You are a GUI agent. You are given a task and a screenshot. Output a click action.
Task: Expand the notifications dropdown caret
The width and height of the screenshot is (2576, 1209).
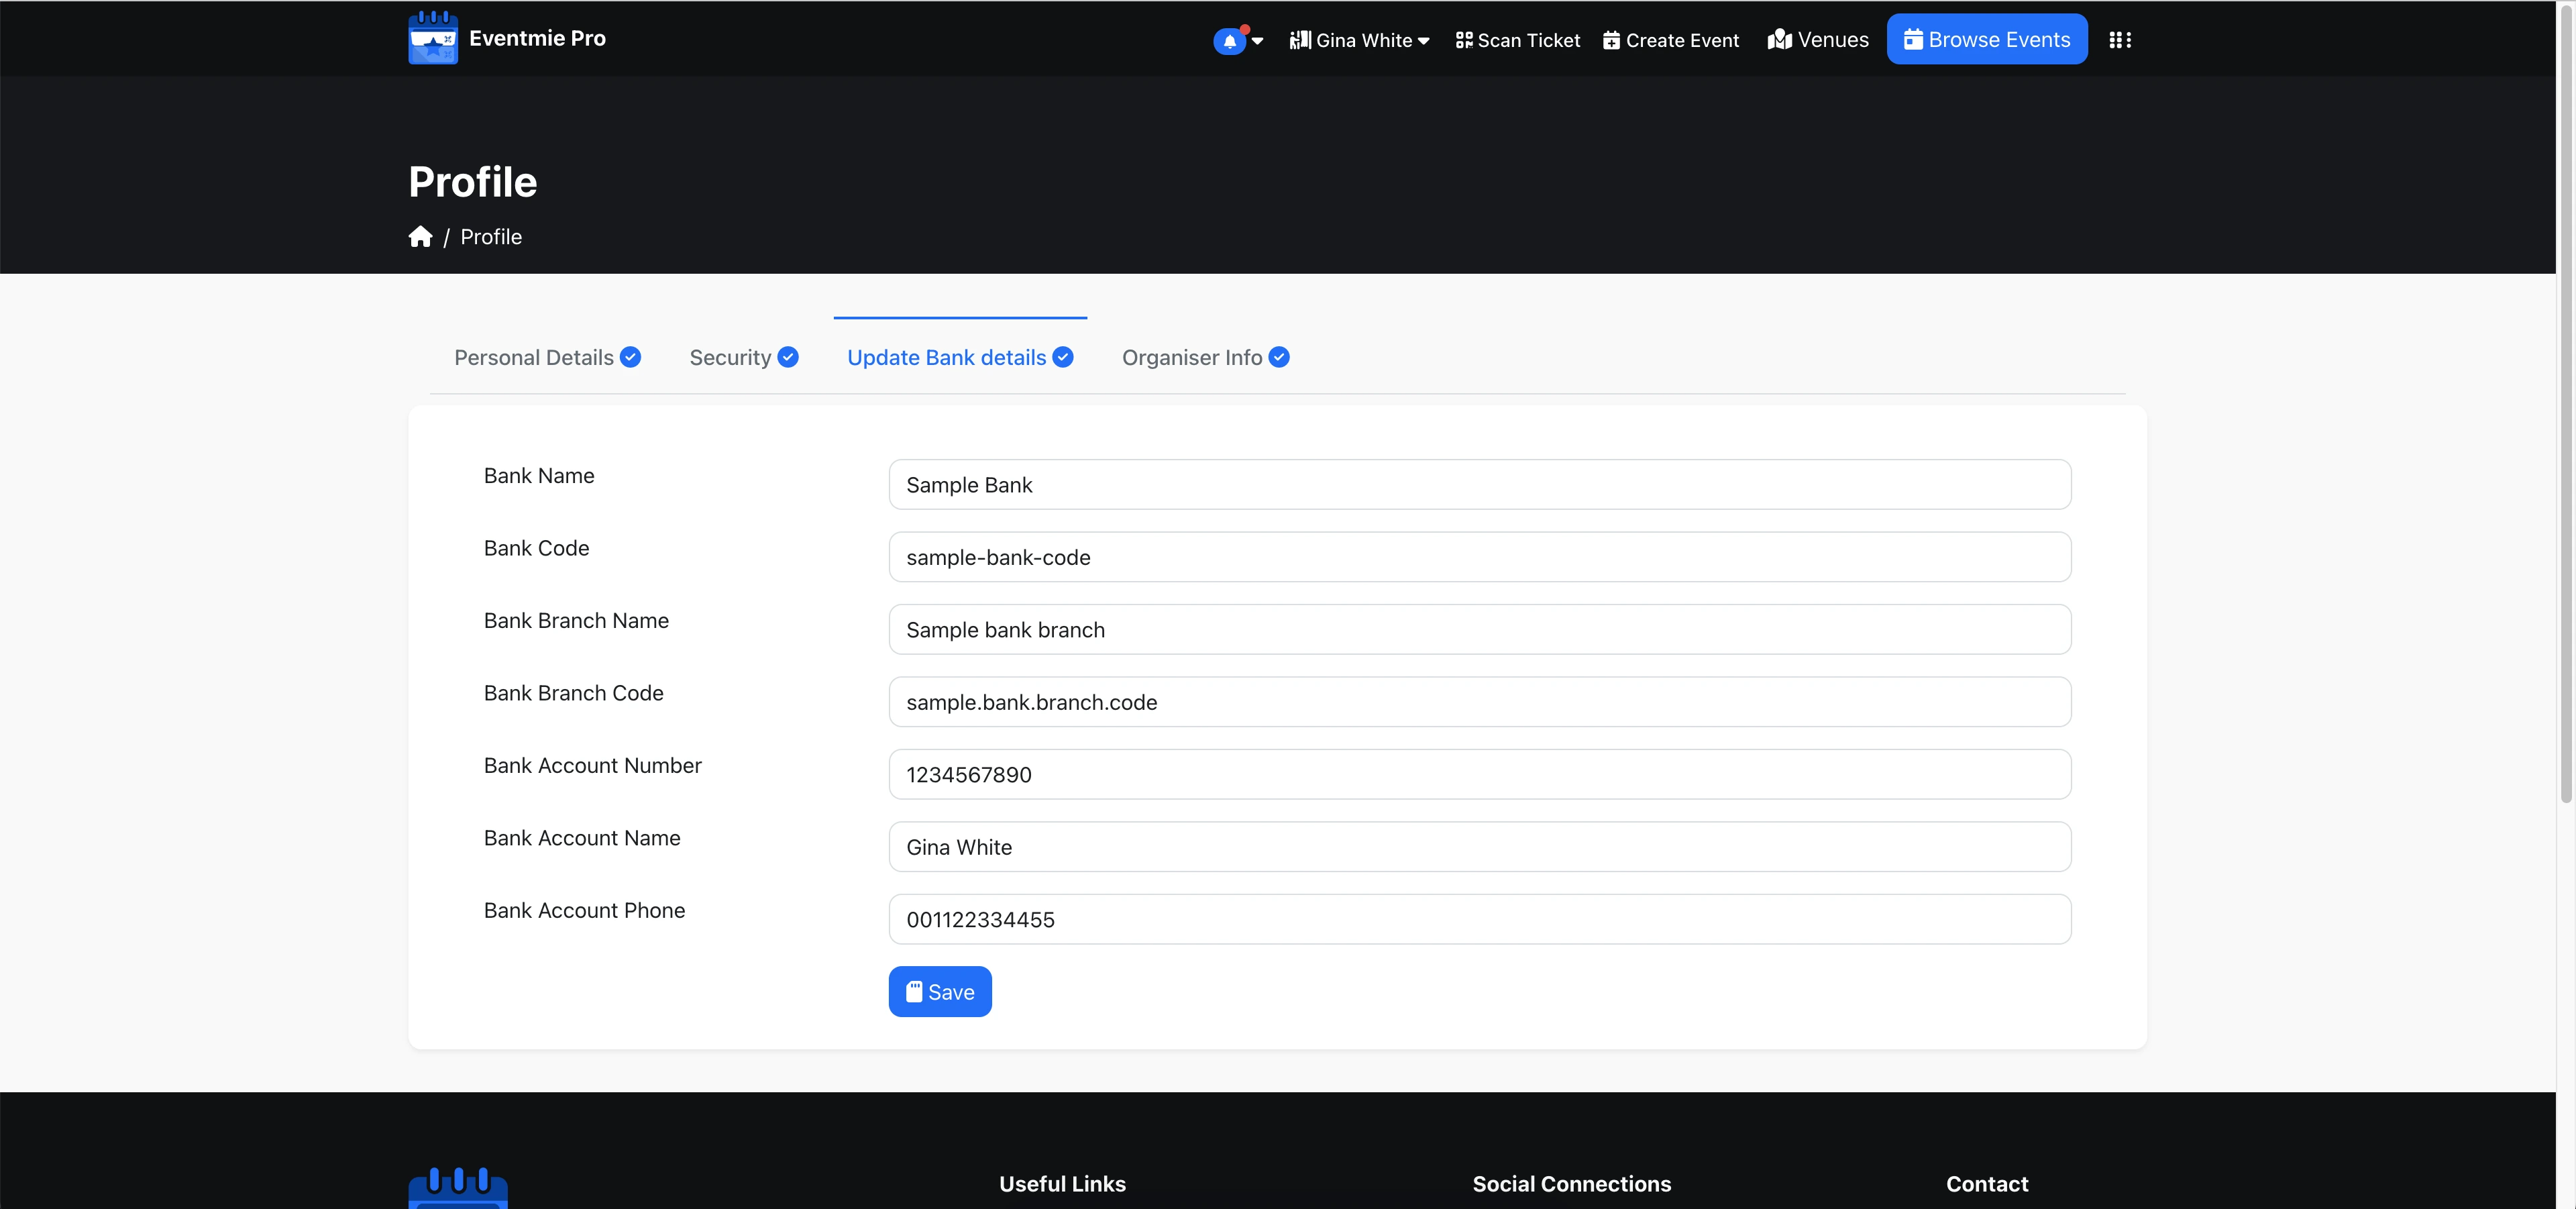(x=1257, y=41)
